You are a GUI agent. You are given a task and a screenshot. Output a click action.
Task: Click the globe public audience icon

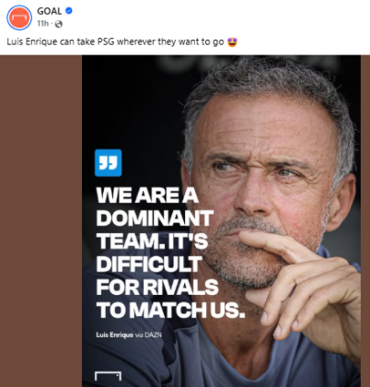pyautogui.click(x=59, y=24)
